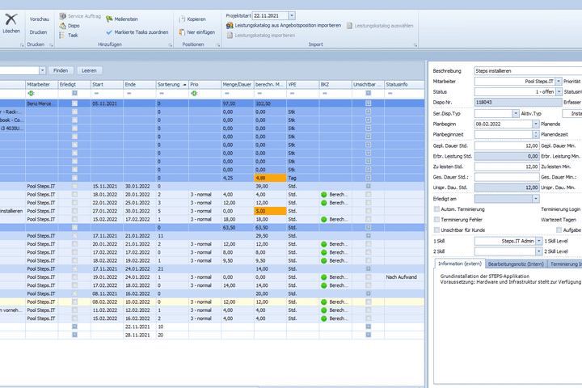Click the Kopieren copy icon
This screenshot has height=388, width=582.
tap(181, 18)
